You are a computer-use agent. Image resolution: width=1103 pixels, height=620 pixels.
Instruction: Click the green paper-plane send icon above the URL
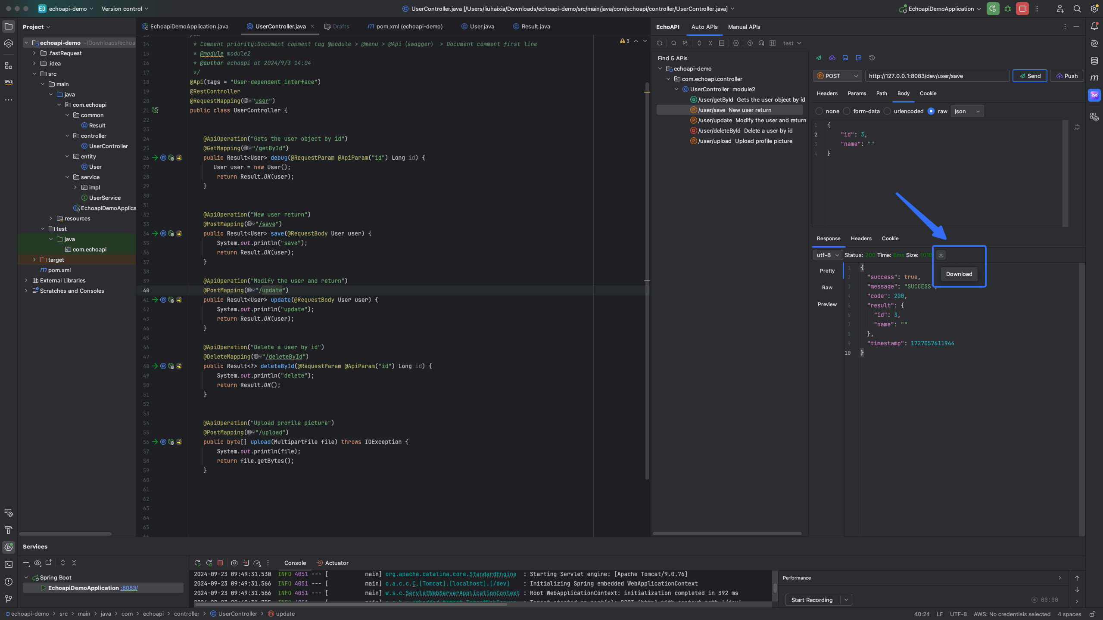[819, 58]
